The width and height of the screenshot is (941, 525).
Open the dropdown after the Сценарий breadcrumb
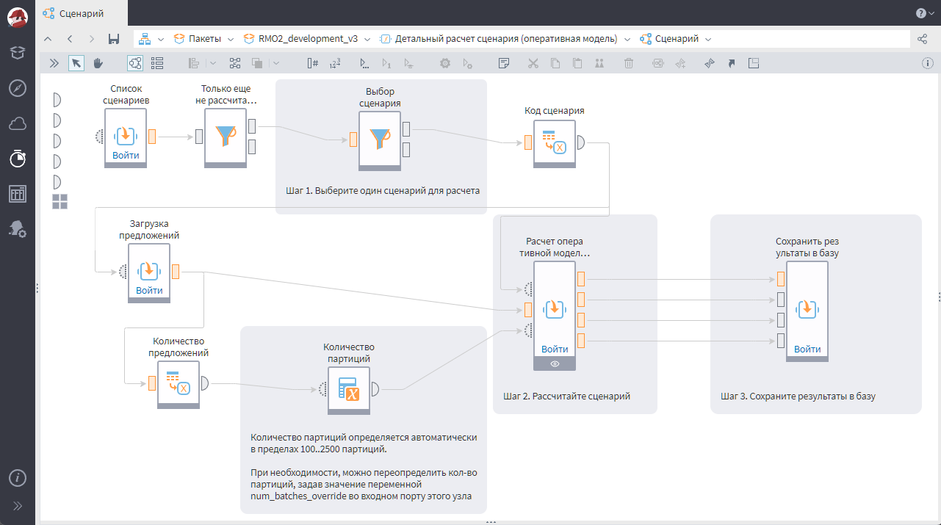[x=707, y=39]
